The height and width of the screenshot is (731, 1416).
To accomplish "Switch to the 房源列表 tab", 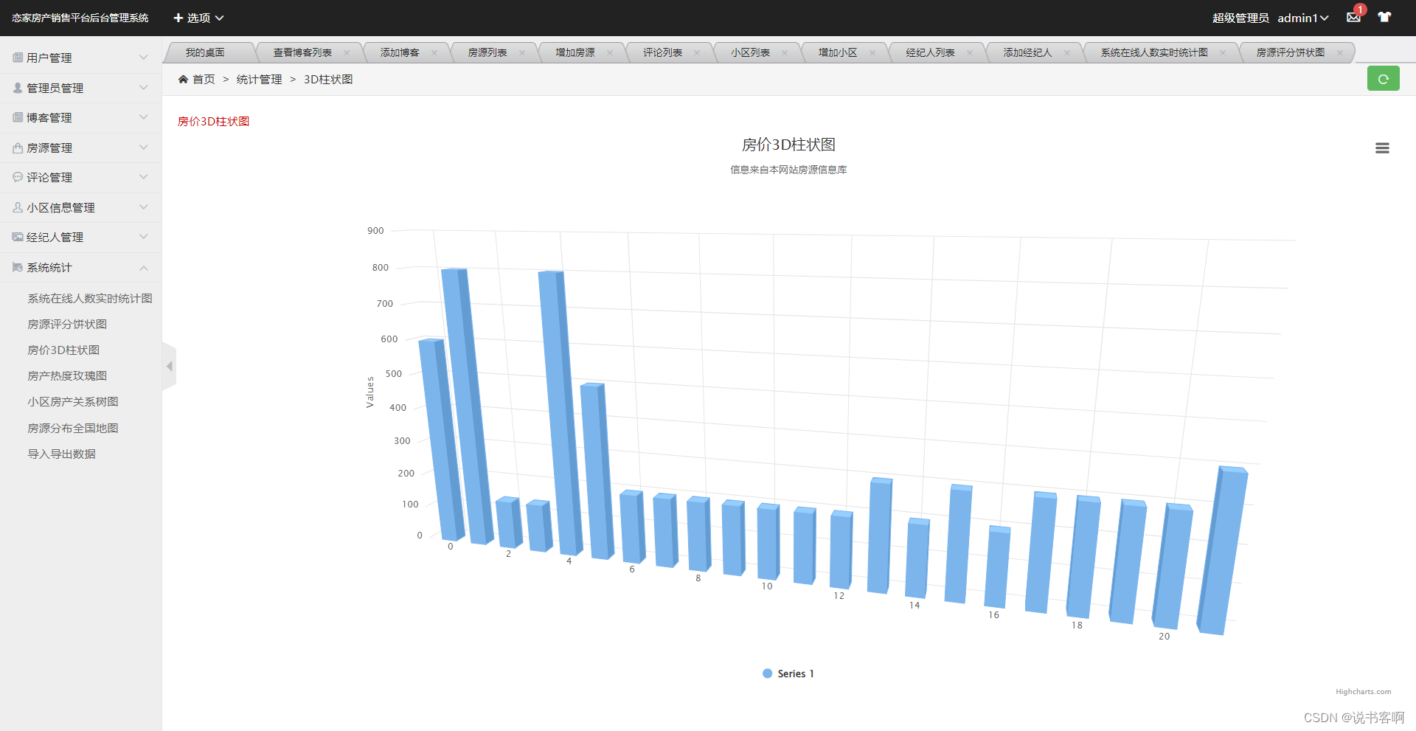I will pyautogui.click(x=487, y=52).
